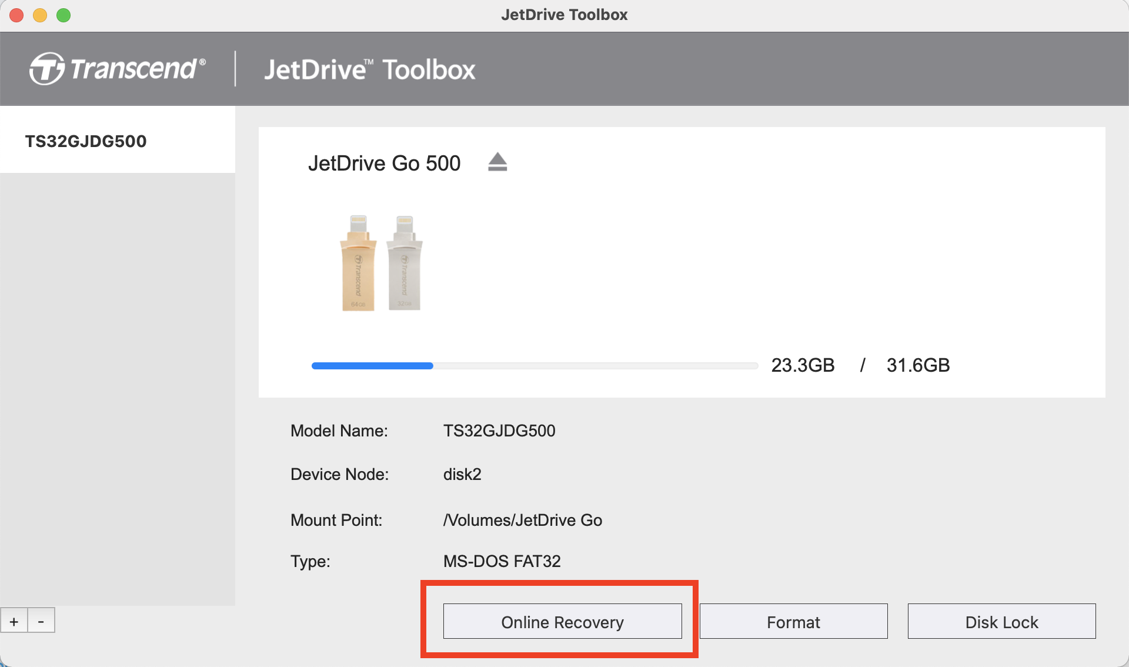
Task: Close the JetDrive Toolbox window
Action: [x=16, y=15]
